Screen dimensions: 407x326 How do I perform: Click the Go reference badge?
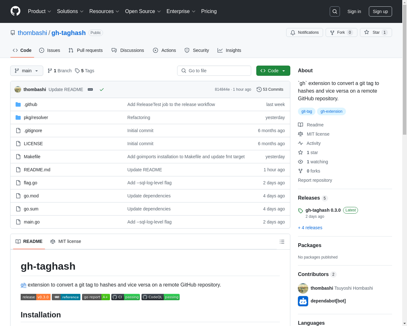pyautogui.click(x=66, y=297)
